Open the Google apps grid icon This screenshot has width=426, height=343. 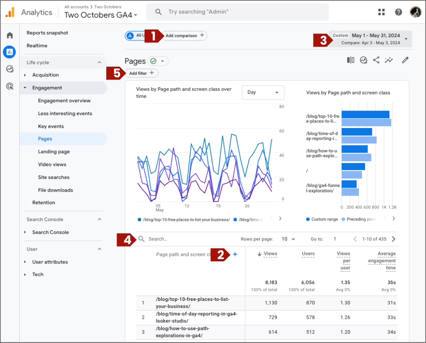(x=381, y=12)
